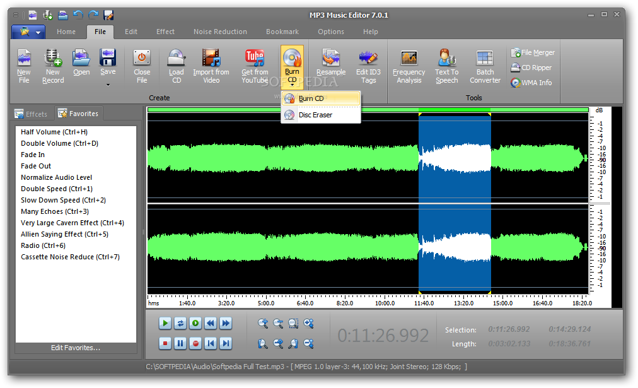Image resolution: width=638 pixels, height=388 pixels.
Task: Open the Options ribbon tab
Action: pyautogui.click(x=331, y=32)
